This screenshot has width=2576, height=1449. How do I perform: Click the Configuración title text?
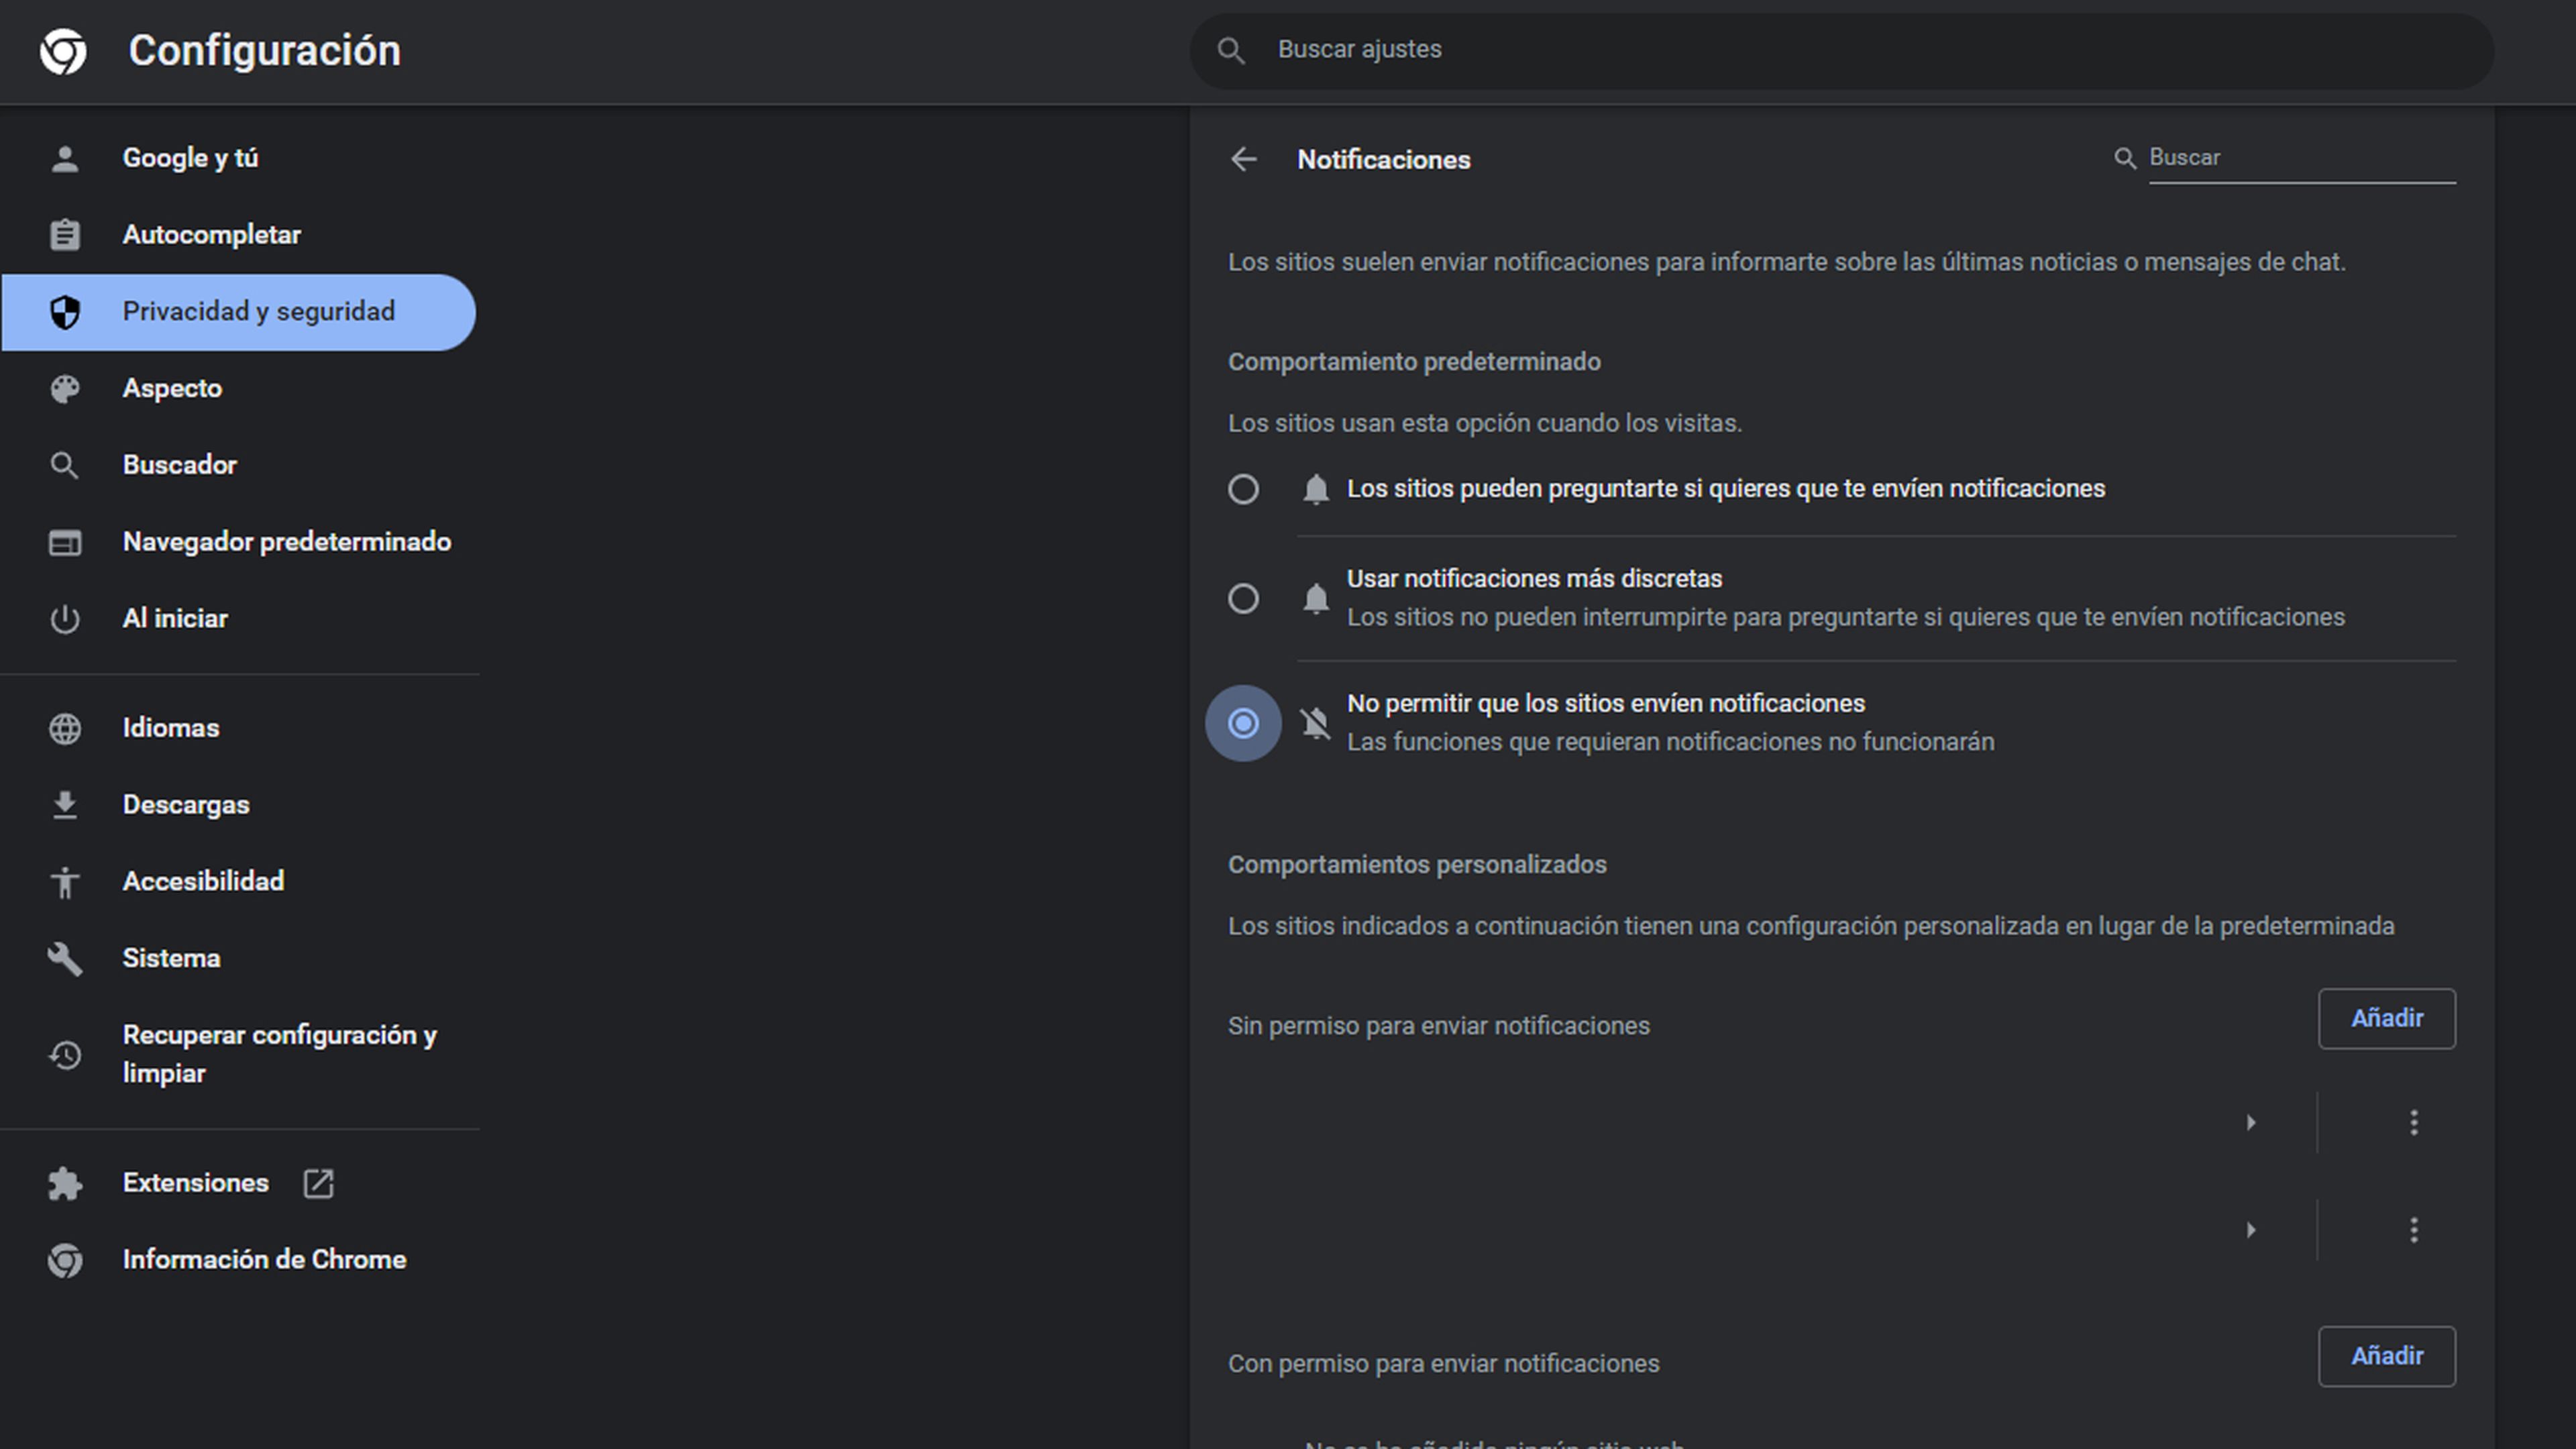[264, 51]
